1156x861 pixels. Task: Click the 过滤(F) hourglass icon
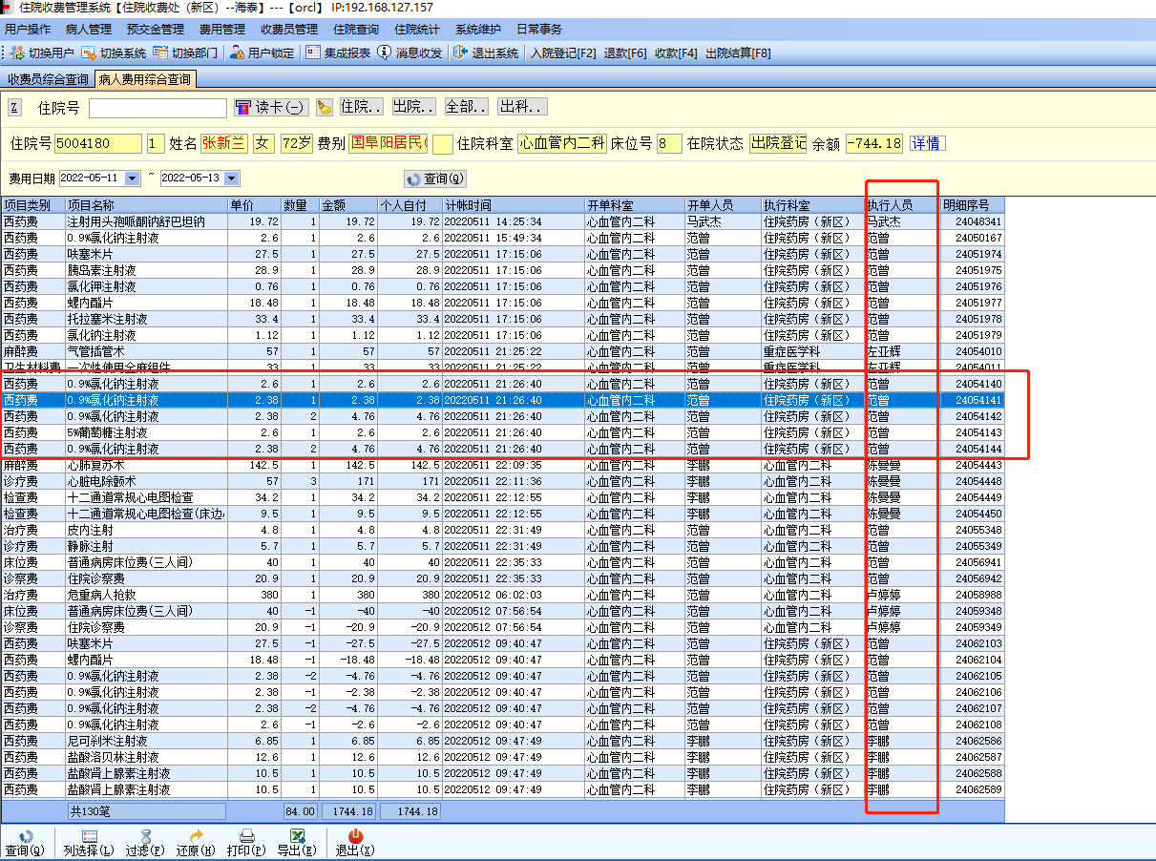coord(145,836)
